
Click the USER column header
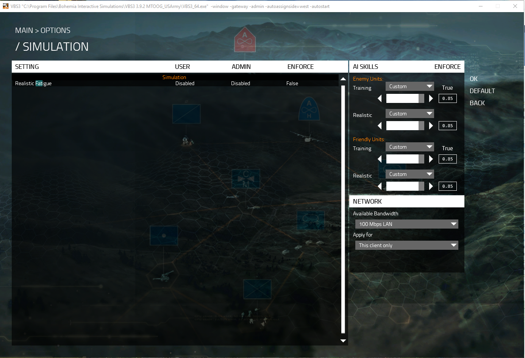[x=182, y=67]
